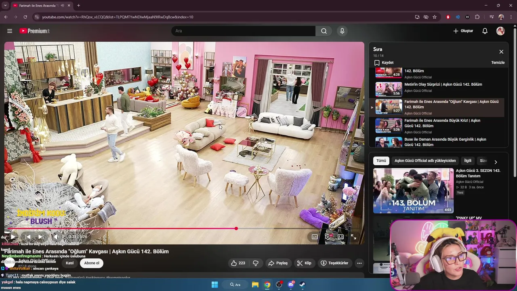Viewport: 517px width, 291px height.
Task: Open the black cat extension icon
Action: click(467, 17)
